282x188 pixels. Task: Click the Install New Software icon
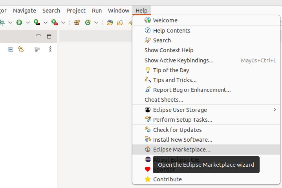coord(148,139)
